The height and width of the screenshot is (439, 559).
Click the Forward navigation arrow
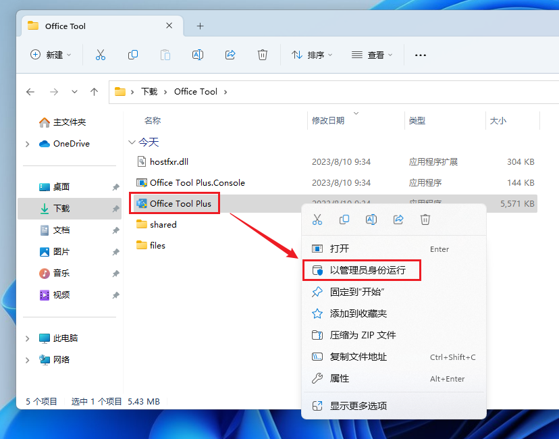54,92
